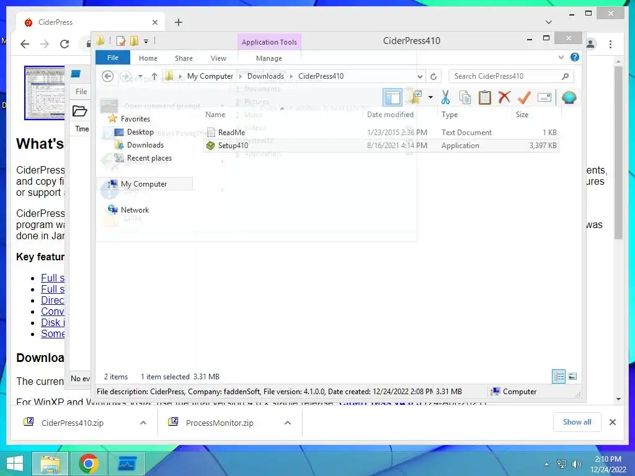Open new tab in Chrome
Image resolution: width=635 pixels, height=476 pixels.
tap(178, 22)
